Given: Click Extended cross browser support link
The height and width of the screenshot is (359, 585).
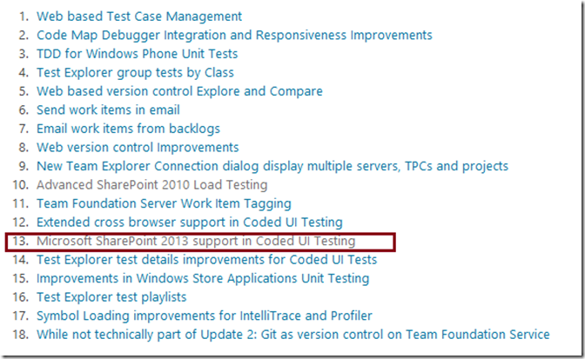Looking at the screenshot, I should pyautogui.click(x=189, y=223).
